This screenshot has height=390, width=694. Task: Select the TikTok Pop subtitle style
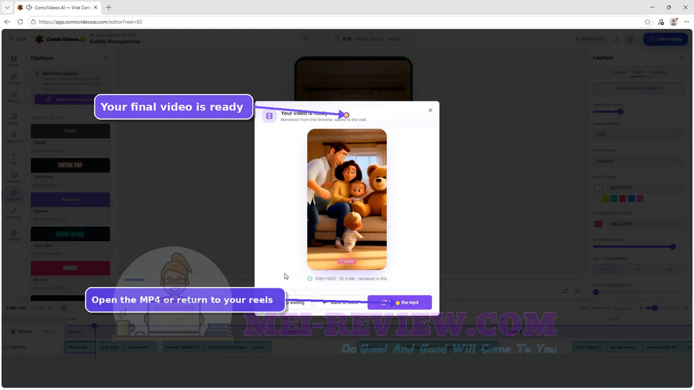click(70, 173)
